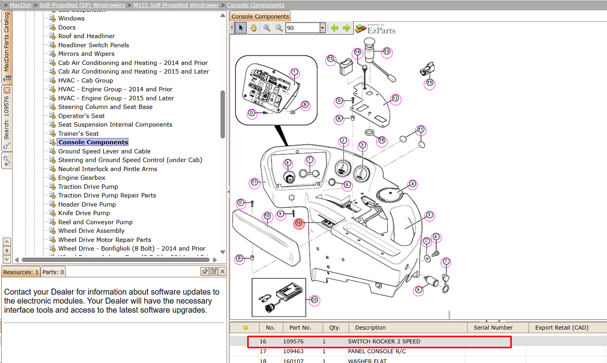Screen dimensions: 607x363
Task: Pin the Resources panel
Action: 205,272
